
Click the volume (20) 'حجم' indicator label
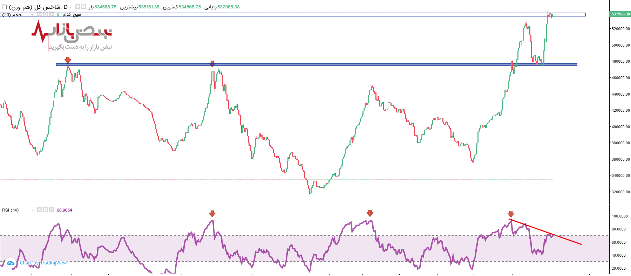point(12,15)
